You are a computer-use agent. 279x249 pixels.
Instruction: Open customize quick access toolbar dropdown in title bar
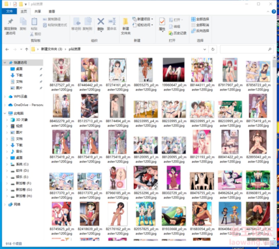point(26,4)
